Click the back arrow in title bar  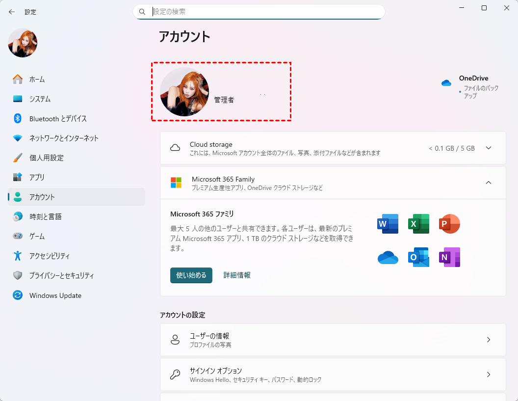coord(12,12)
